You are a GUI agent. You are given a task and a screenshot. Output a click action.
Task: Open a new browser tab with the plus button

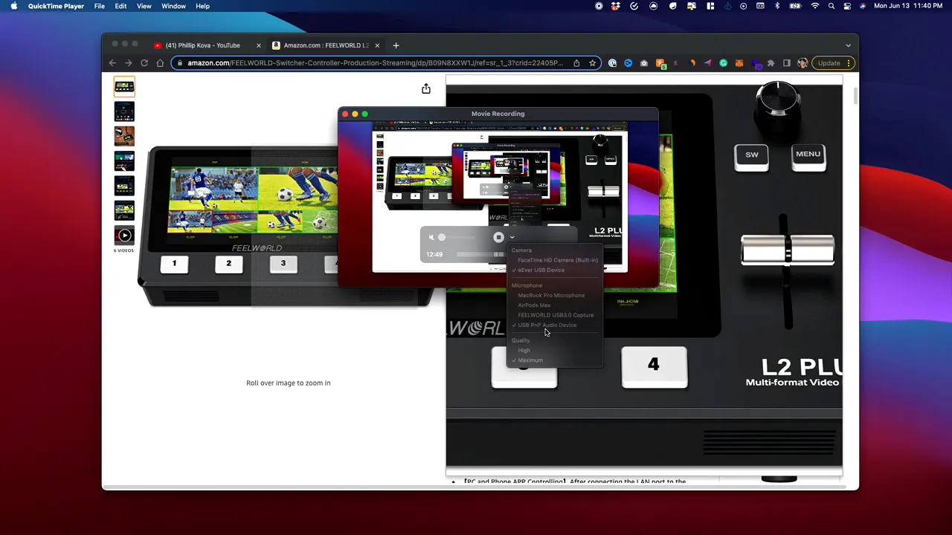[396, 45]
